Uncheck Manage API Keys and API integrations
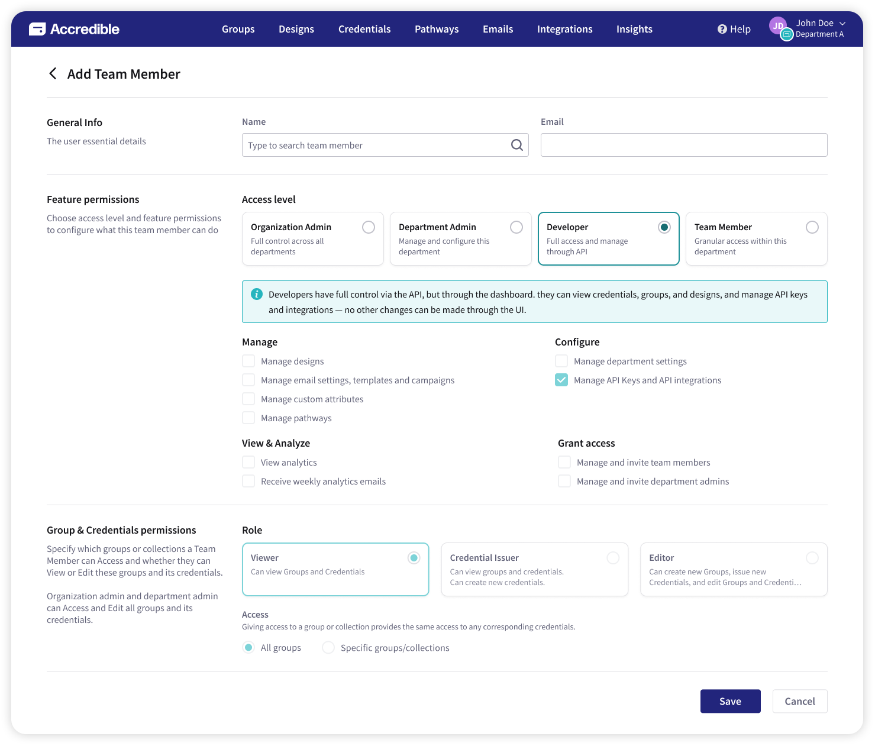Image resolution: width=875 pixels, height=746 pixels. (x=561, y=380)
